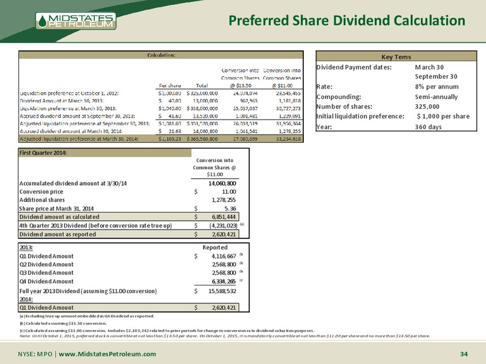Select the '$ 1,000 per share' value
The height and width of the screenshot is (364, 486).
coord(443,116)
